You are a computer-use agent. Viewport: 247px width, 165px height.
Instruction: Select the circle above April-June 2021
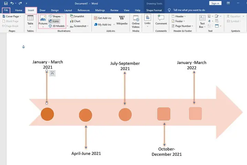tap(85, 115)
